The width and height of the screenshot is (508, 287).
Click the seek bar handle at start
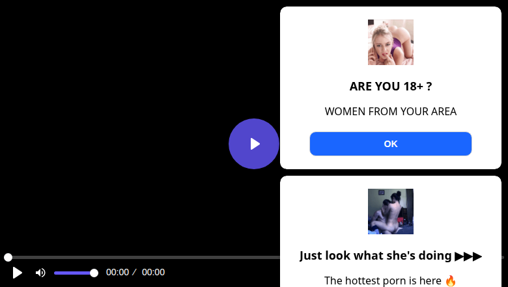(x=8, y=258)
